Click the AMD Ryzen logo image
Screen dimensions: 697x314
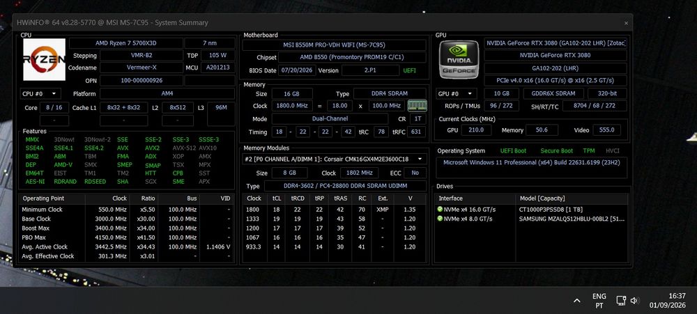pos(44,59)
